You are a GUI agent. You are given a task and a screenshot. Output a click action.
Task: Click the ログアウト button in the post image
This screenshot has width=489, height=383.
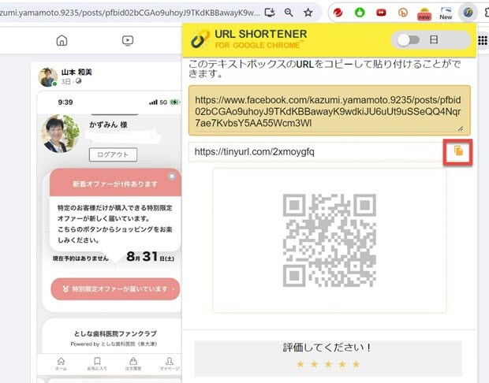113,154
